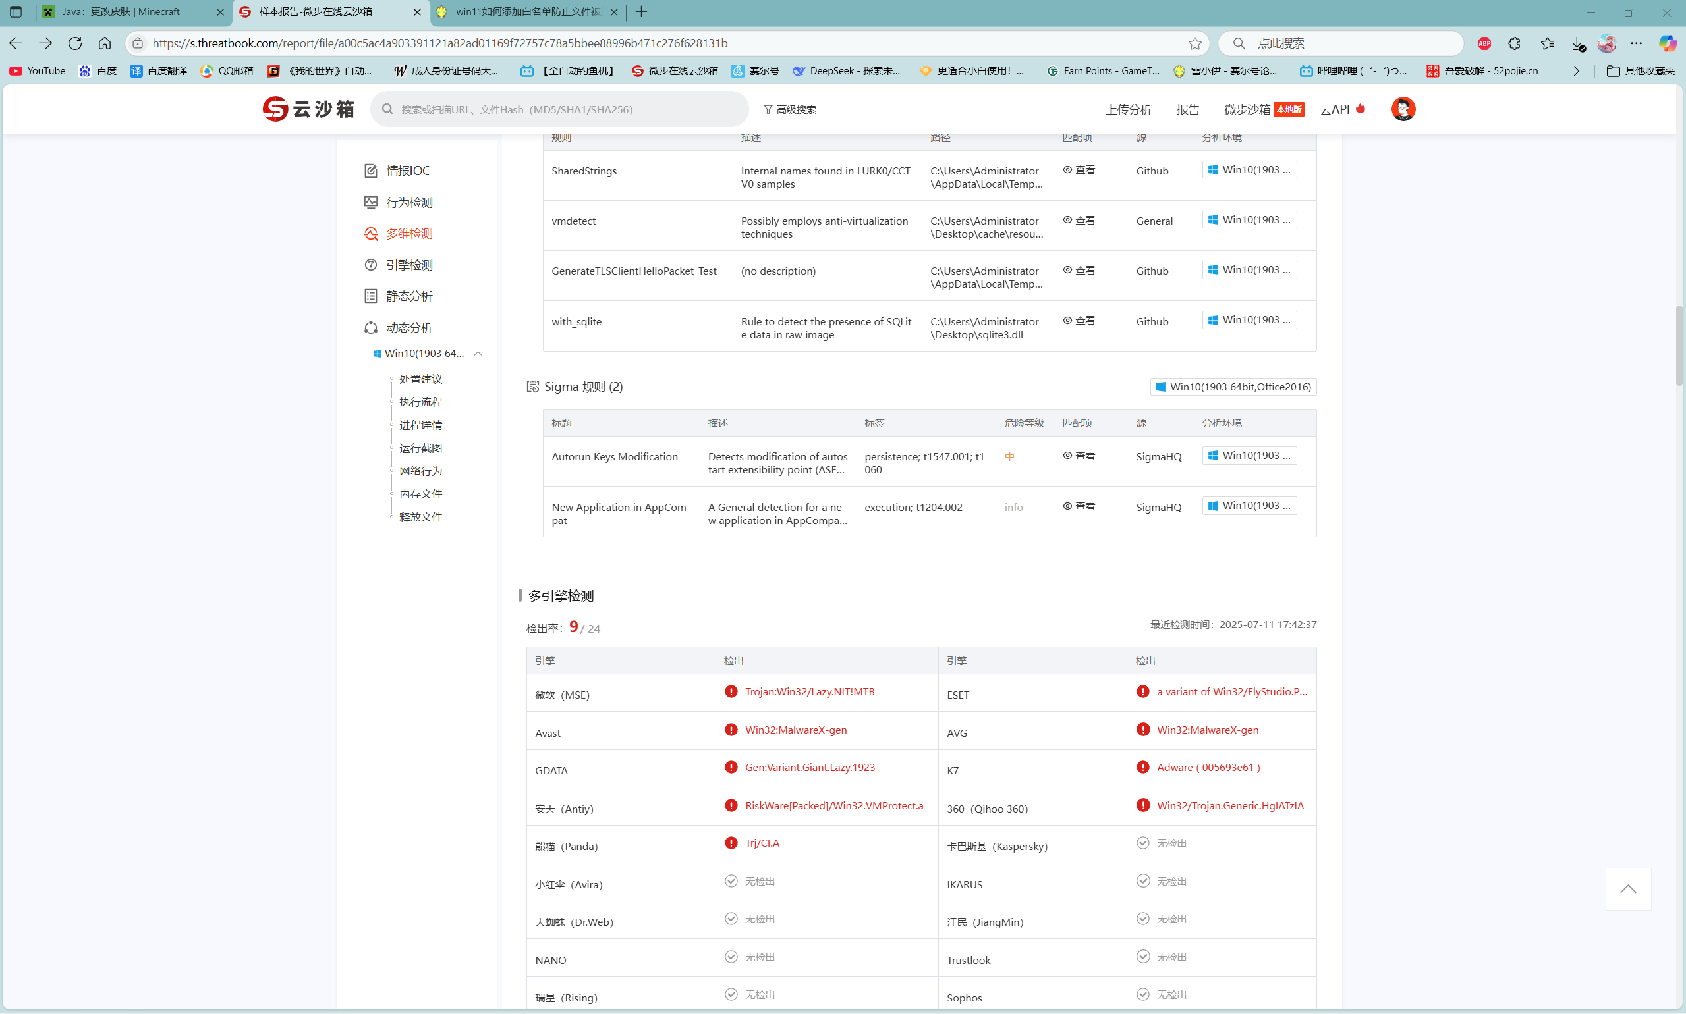The width and height of the screenshot is (1686, 1014).
Task: Open 网络行为 subsection
Action: (x=420, y=471)
